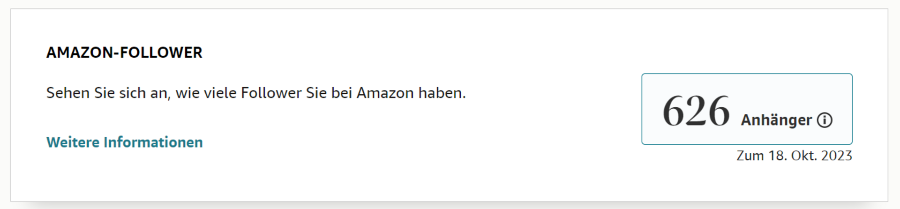Click the date Zum 18. Okt. 2023
Screen dimensions: 900x209
pyautogui.click(x=794, y=156)
